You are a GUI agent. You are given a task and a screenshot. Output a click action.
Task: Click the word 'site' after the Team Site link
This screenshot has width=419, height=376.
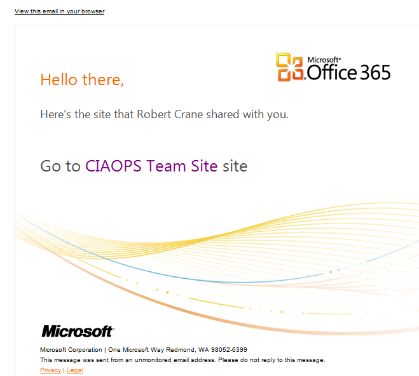[x=235, y=166]
